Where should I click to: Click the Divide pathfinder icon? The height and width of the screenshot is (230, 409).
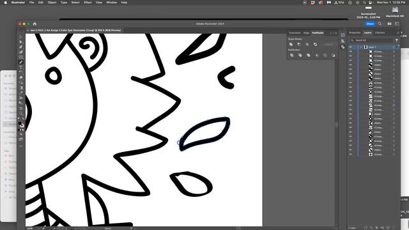pos(291,56)
